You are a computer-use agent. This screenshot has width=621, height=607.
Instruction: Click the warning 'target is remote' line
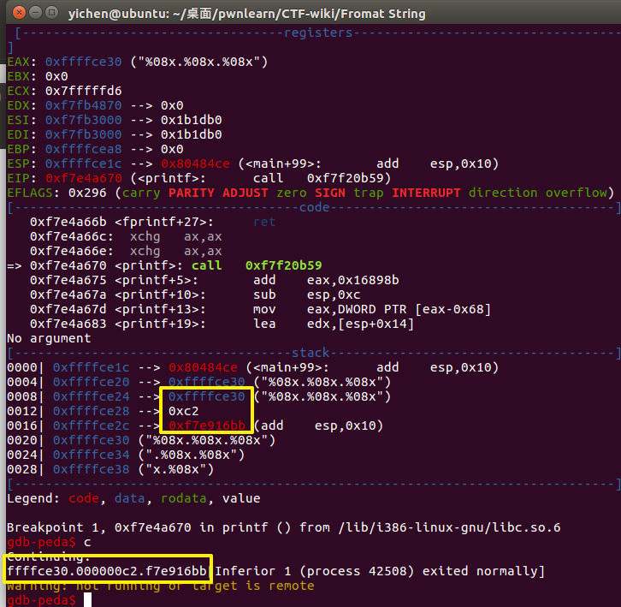[161, 586]
